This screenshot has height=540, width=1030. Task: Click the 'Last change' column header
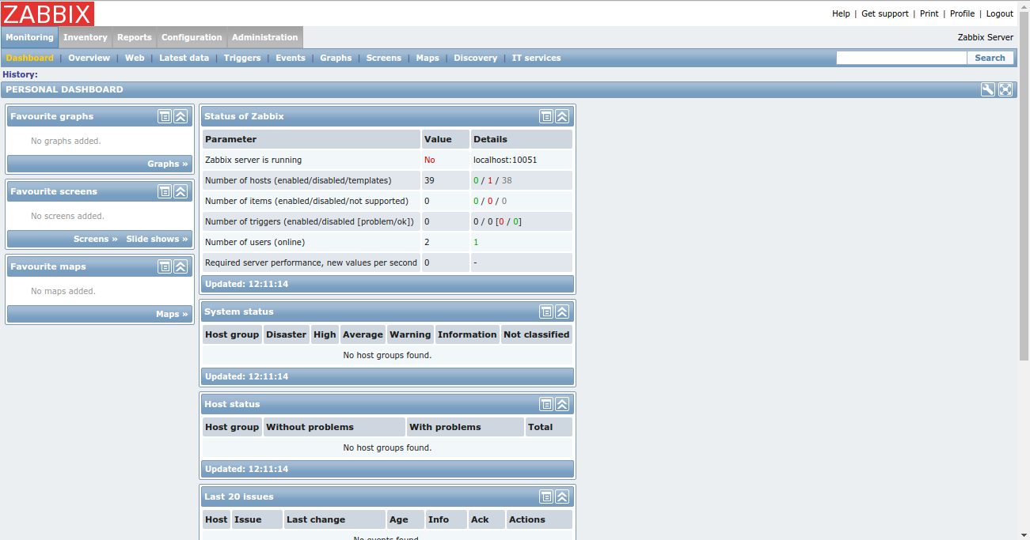tap(335, 519)
